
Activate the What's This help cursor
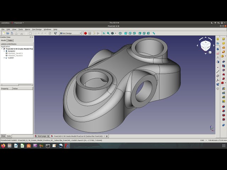55,33
